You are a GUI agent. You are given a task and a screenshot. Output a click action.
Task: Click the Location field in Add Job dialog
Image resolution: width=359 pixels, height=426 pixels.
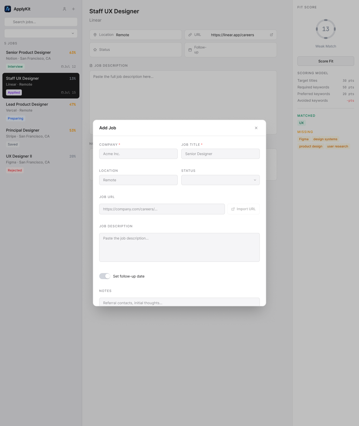pos(138,180)
